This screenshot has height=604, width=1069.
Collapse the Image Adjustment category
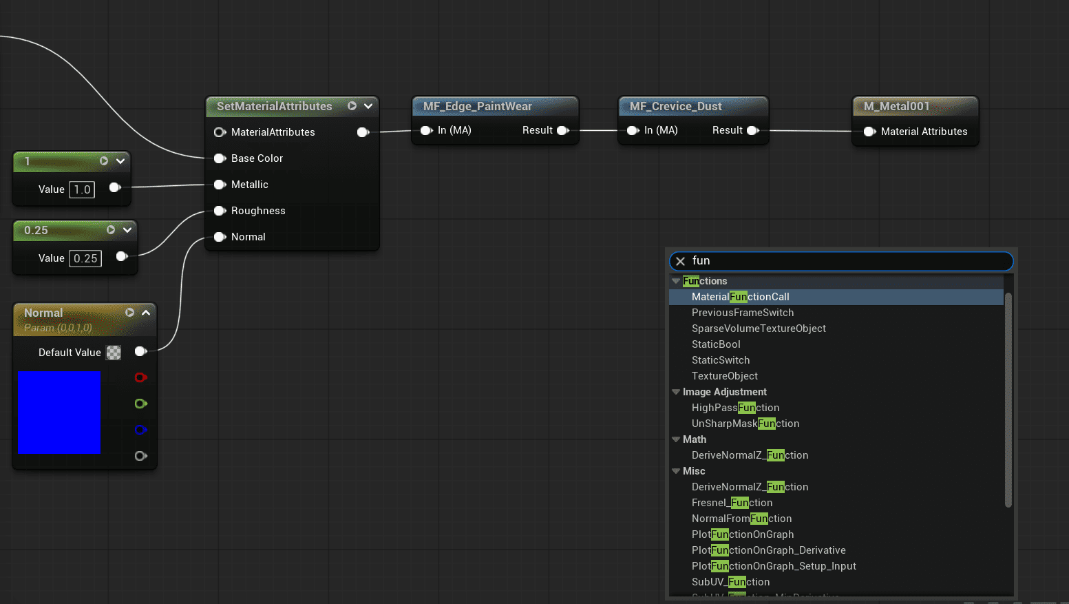point(676,392)
